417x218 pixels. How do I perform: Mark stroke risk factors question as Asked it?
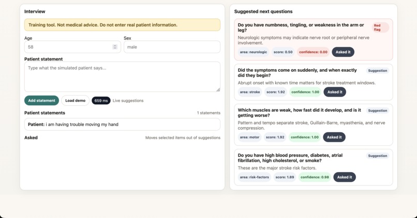[x=345, y=177]
